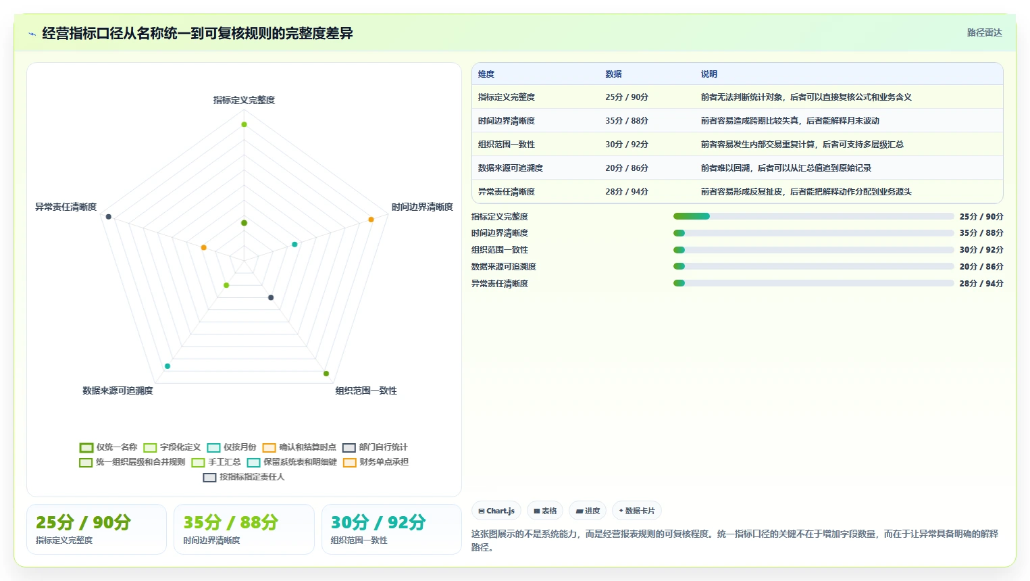This screenshot has height=581, width=1030.
Task: Click the radar axis label 时间边界清晰度
Action: (x=422, y=207)
